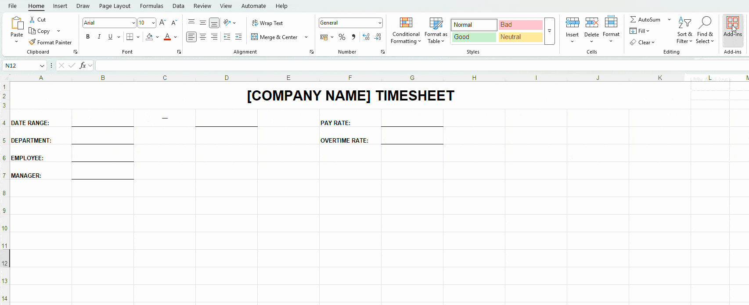Switch to the Formulas tab
Image resolution: width=749 pixels, height=305 pixels.
click(x=151, y=6)
